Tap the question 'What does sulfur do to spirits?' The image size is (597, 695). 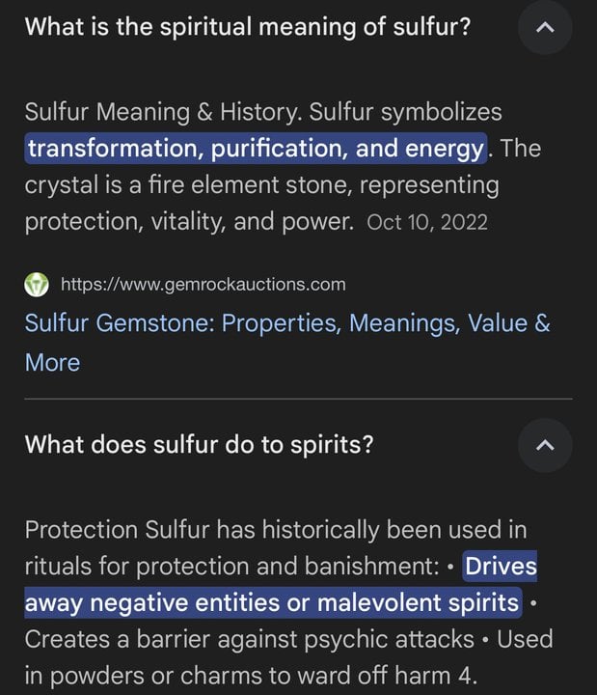[x=199, y=444]
